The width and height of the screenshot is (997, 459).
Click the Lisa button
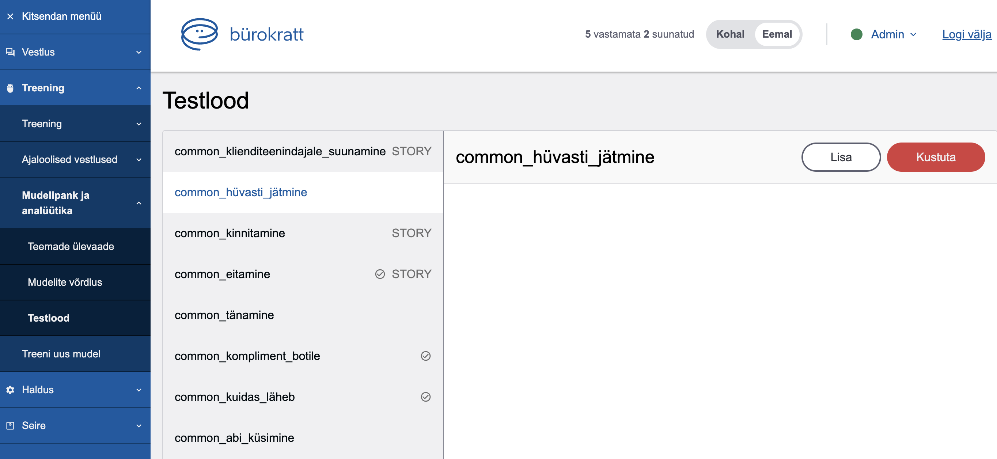point(841,157)
